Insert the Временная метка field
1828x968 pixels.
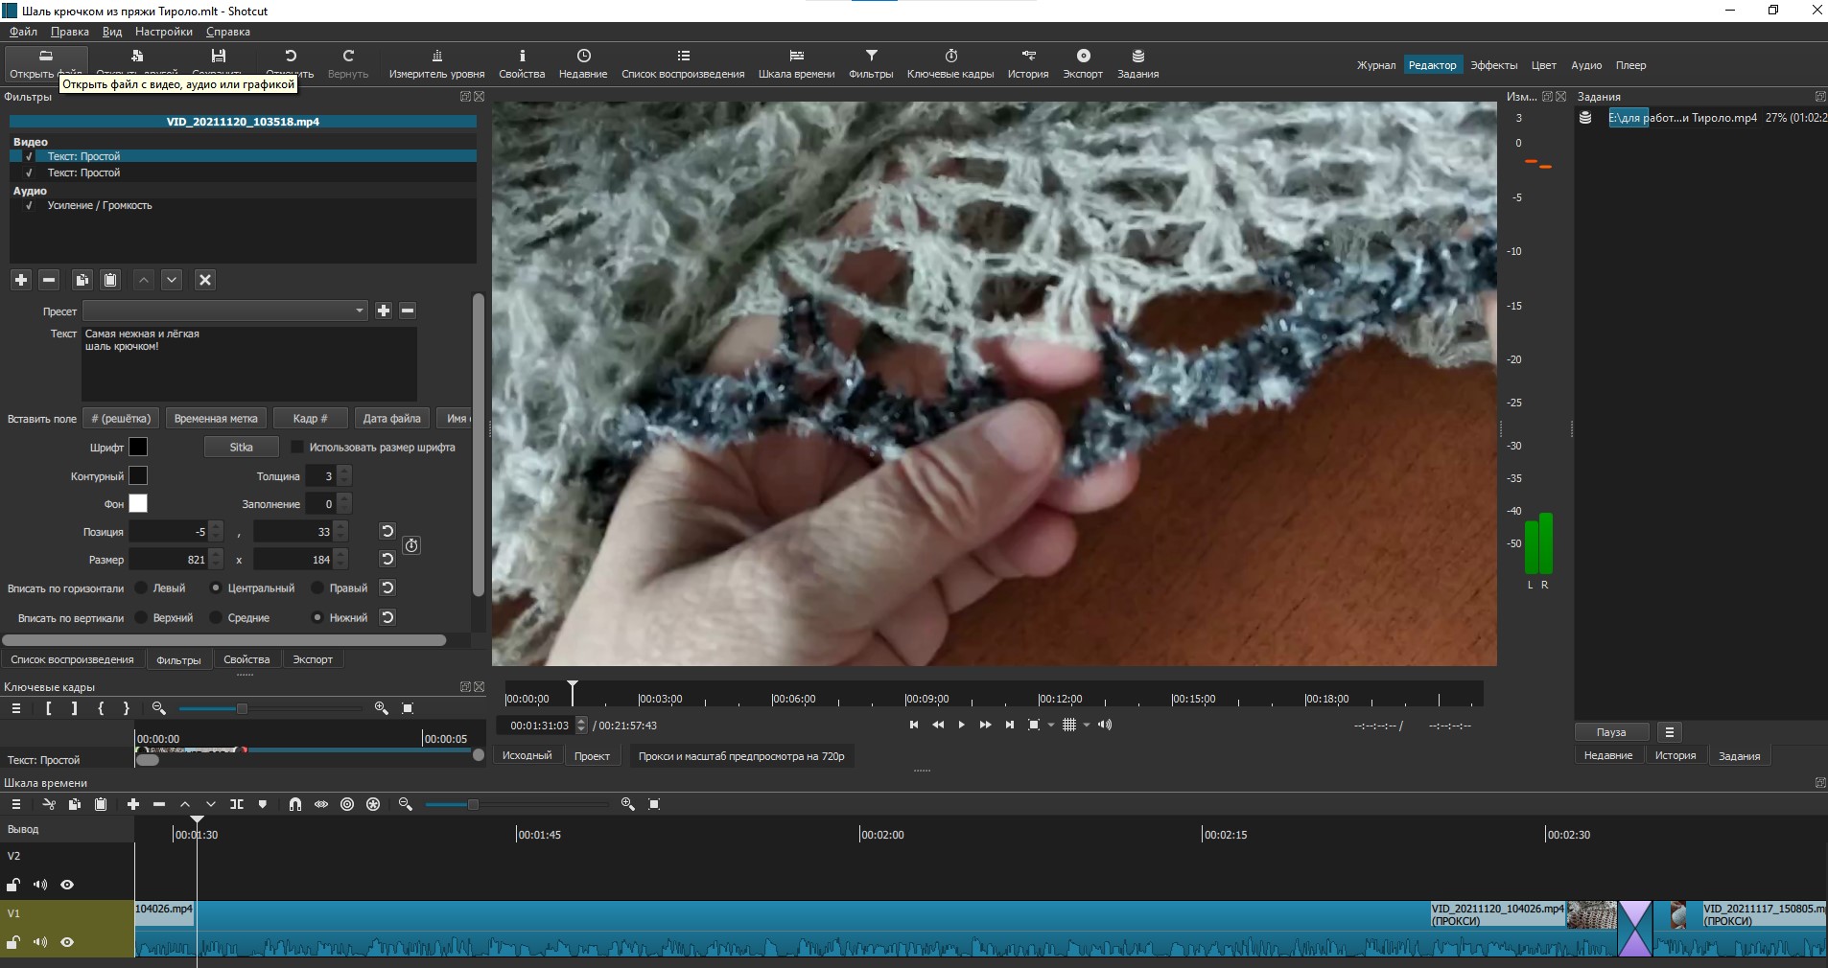pyautogui.click(x=216, y=418)
